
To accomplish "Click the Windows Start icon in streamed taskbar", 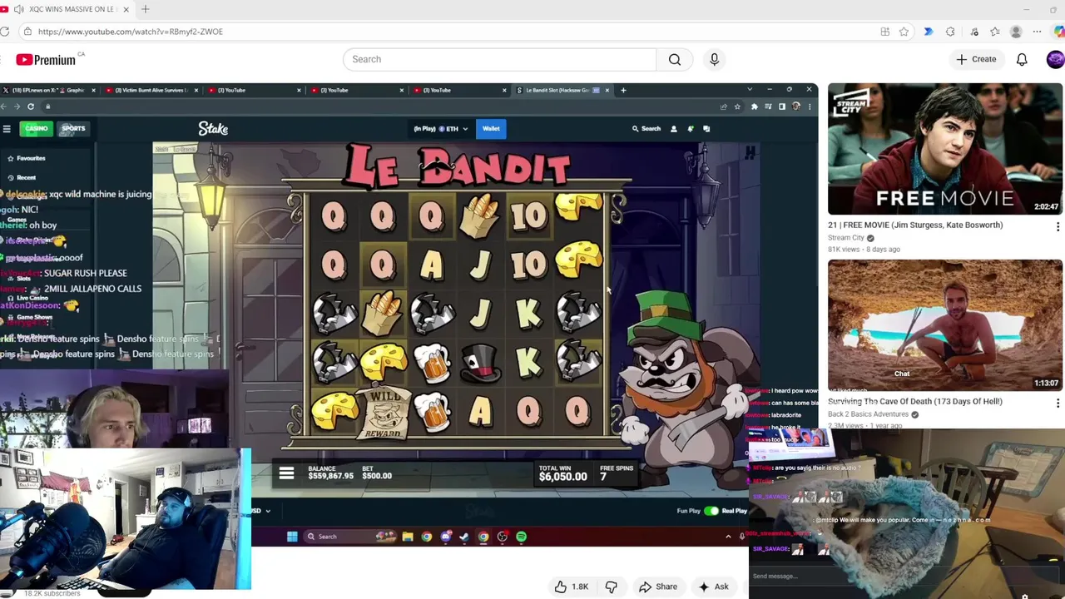I will [x=292, y=537].
